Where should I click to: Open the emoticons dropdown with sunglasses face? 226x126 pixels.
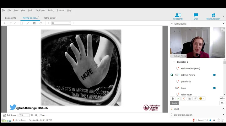pos(202,99)
